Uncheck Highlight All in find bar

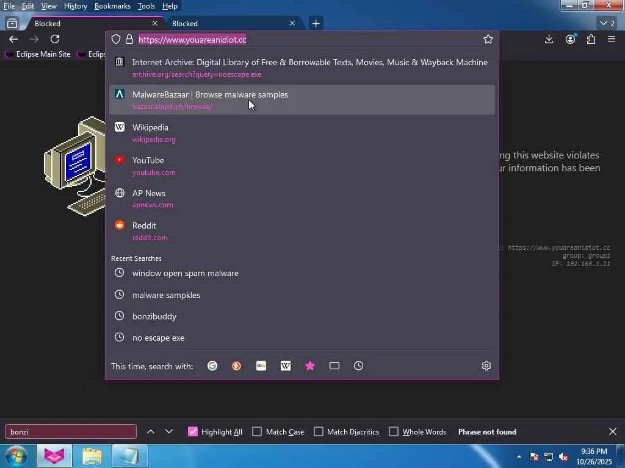pyautogui.click(x=192, y=432)
